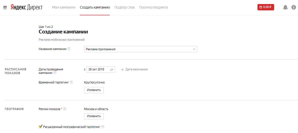Image resolution: width=298 pixels, height=133 pixels.
Task: Click the Название кампании input field
Action: pos(141,49)
